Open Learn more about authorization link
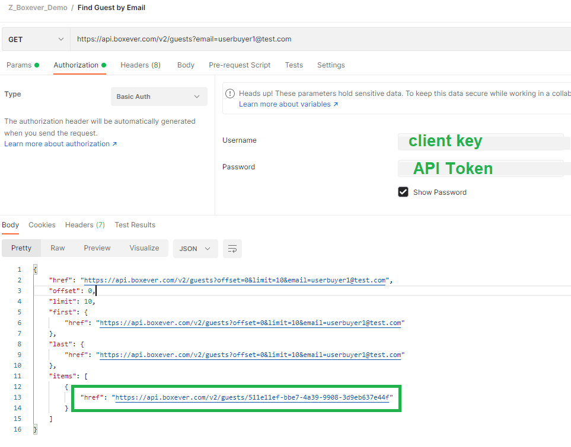This screenshot has height=447, width=571. pyautogui.click(x=60, y=144)
